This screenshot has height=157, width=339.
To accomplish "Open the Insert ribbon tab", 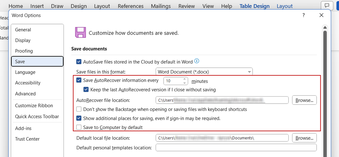I will [x=37, y=6].
